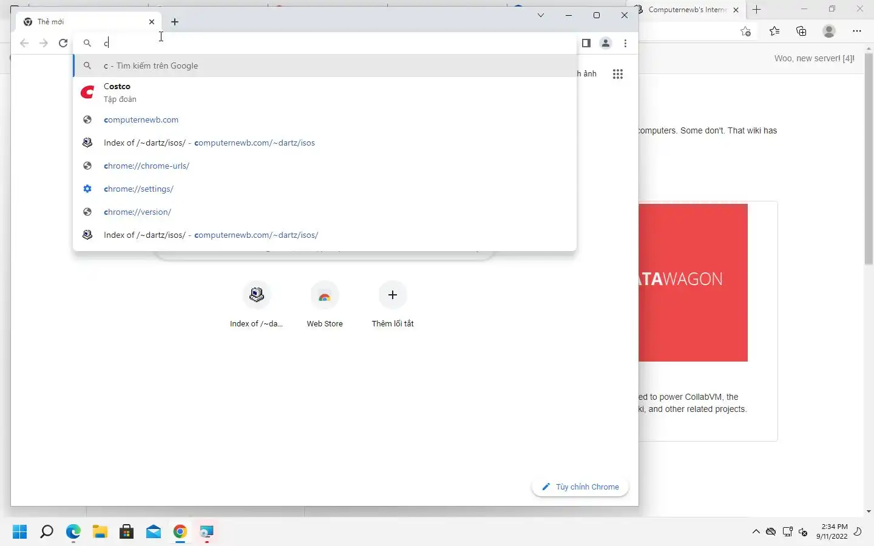Viewport: 874px width, 546px height.
Task: Select suggestion ending in ~dartz/isos/ with slash
Action: click(325, 235)
